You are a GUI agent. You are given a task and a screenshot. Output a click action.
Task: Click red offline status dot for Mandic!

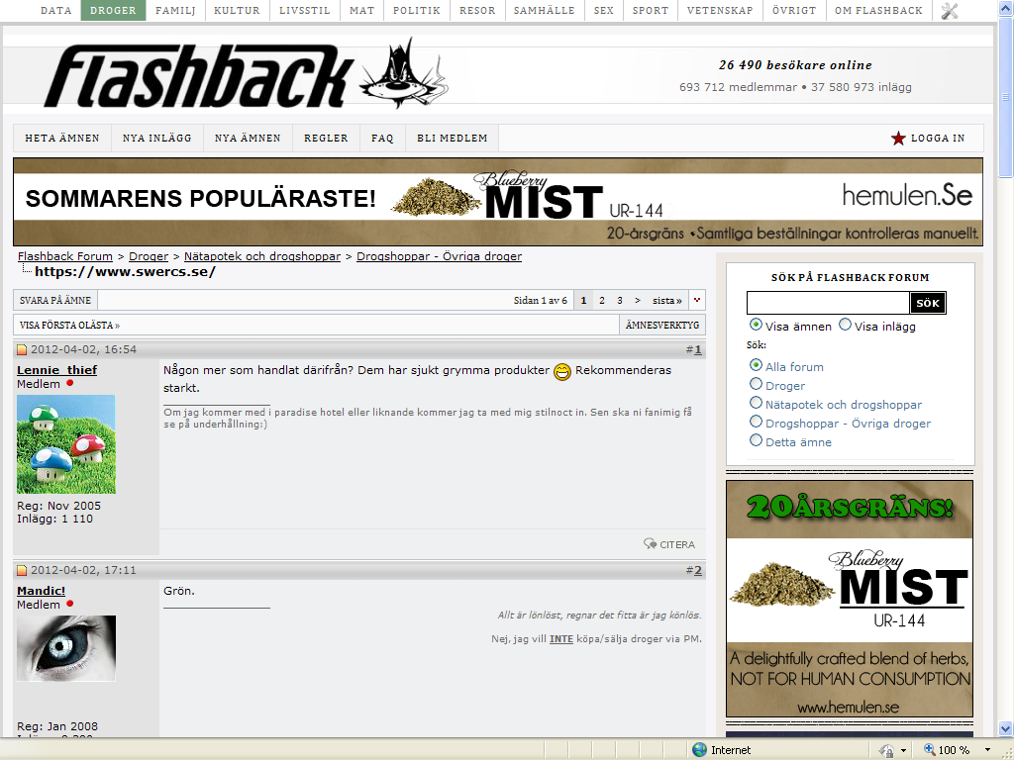tap(70, 604)
